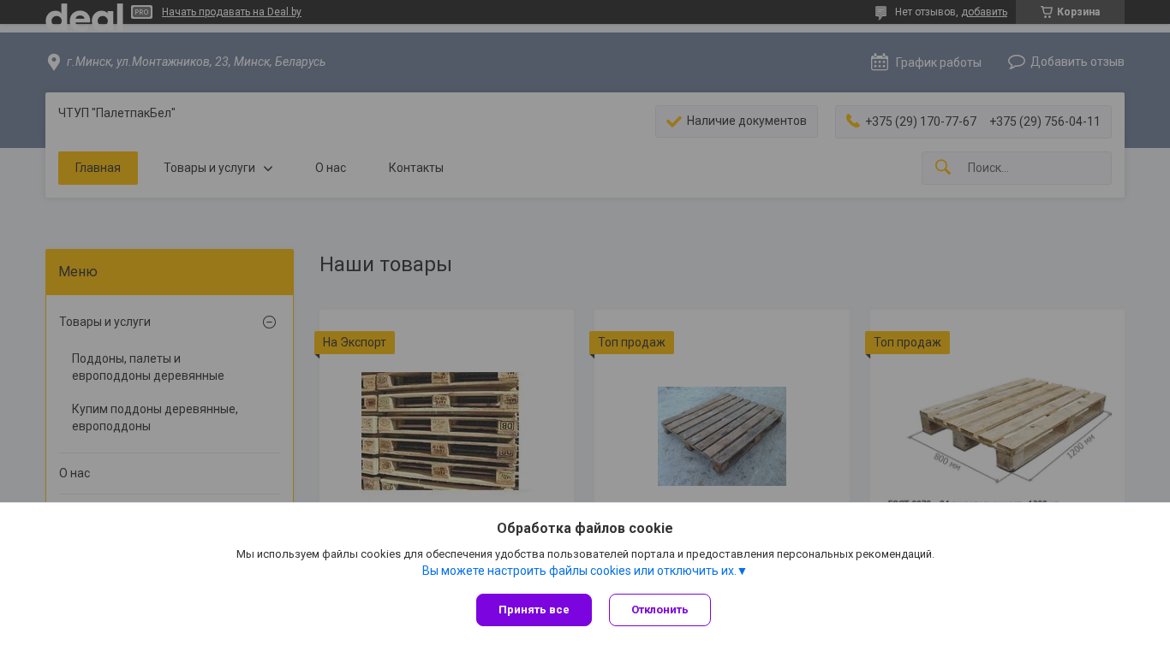Decline cookies with Отклонить button
This screenshot has height=657, width=1170.
pyautogui.click(x=660, y=610)
